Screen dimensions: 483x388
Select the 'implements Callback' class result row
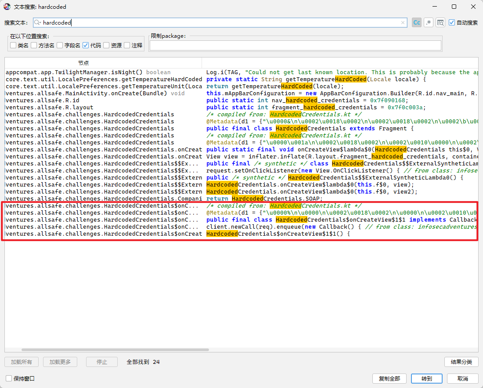(x=241, y=220)
